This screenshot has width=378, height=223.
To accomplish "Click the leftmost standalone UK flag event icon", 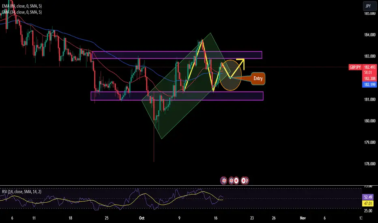I will (x=224, y=180).
